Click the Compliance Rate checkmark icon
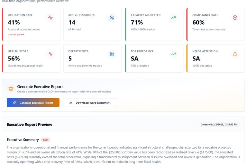247x165 pixels. pyautogui.click(x=235, y=18)
